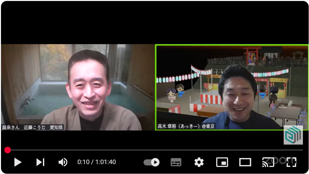Click the red torii gate in background
This screenshot has height=174, width=309.
tap(250, 54)
